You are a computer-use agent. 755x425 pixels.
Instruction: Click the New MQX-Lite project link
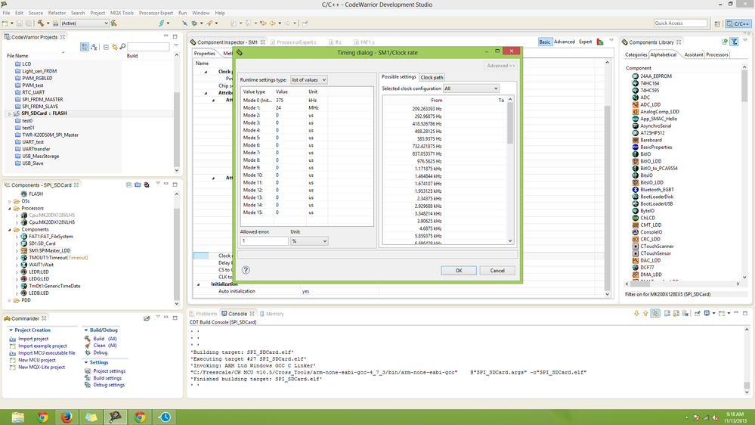(x=42, y=368)
